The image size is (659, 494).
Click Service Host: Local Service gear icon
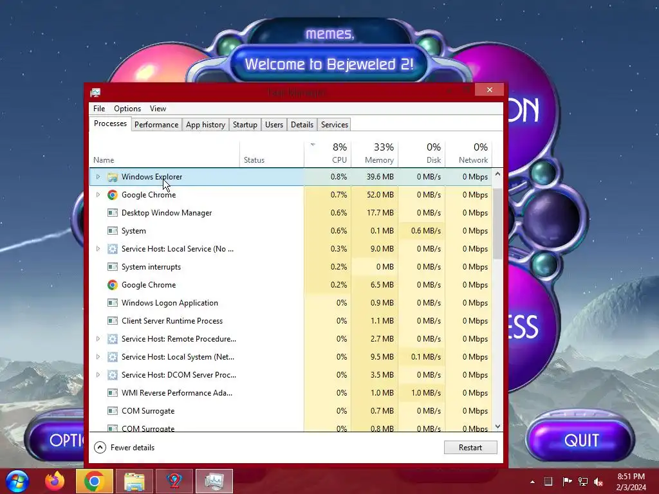[x=112, y=249]
